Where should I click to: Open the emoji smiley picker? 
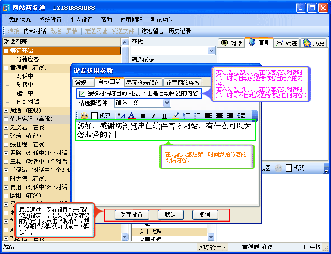84,116
